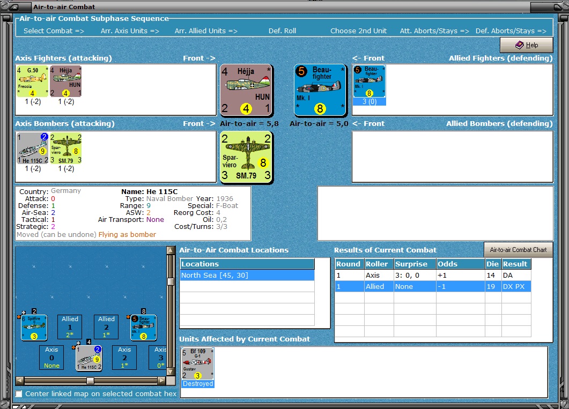Click the mini map scroll left arrow
The width and height of the screenshot is (569, 409).
pyautogui.click(x=20, y=381)
